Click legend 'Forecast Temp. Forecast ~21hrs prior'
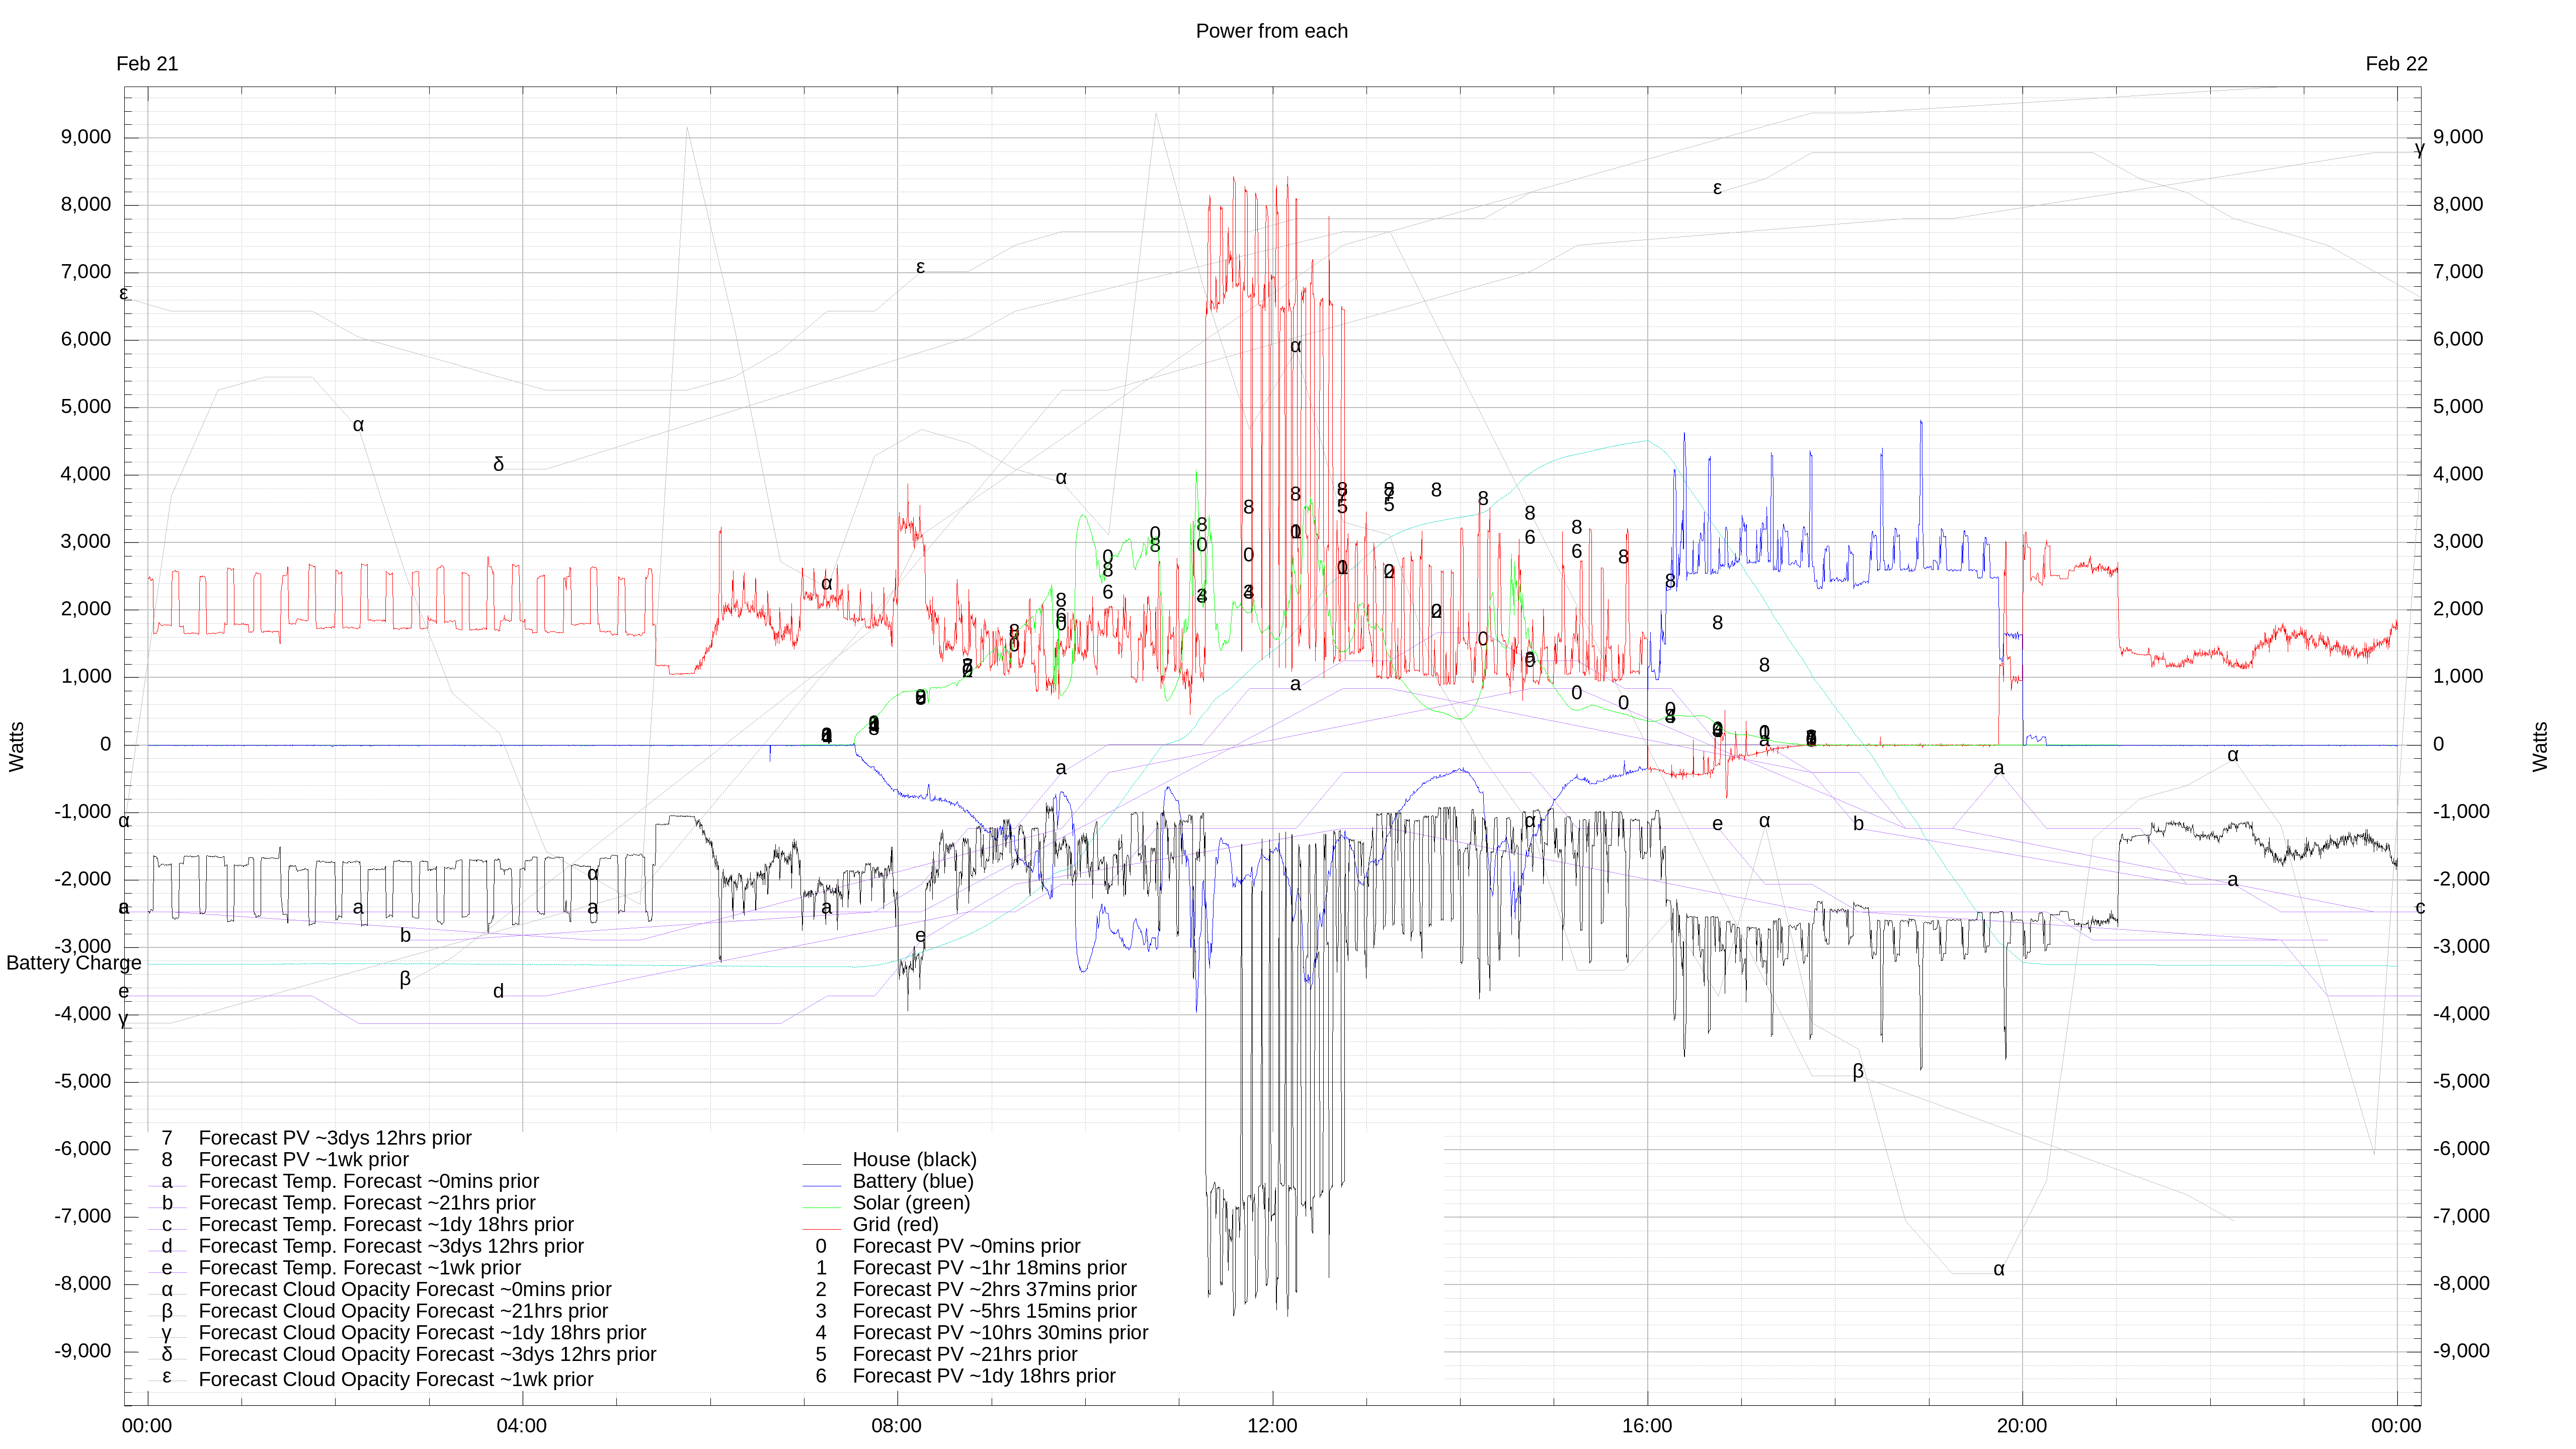The image size is (2576, 1449). tap(367, 1203)
